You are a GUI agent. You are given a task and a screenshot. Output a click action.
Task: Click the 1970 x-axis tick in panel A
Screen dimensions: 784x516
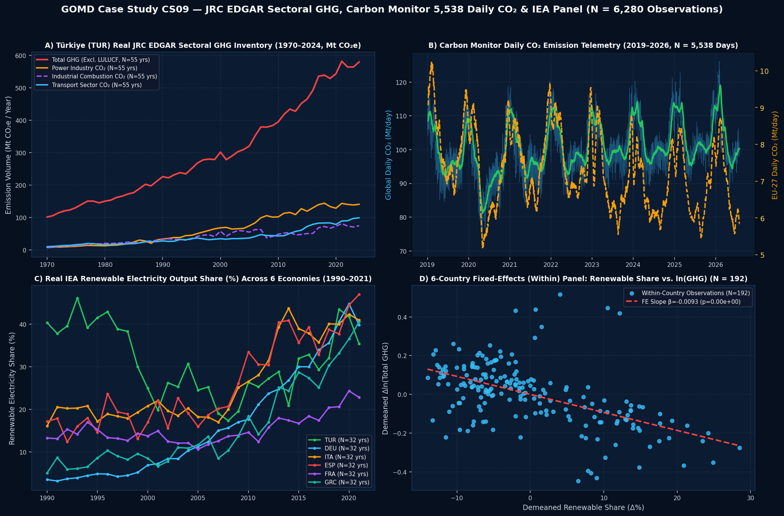pyautogui.click(x=47, y=264)
